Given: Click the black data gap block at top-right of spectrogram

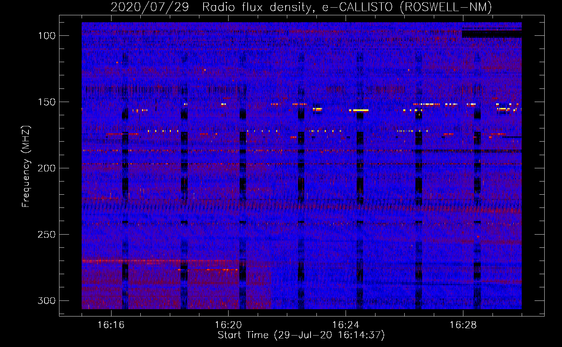Looking at the screenshot, I should point(491,34).
